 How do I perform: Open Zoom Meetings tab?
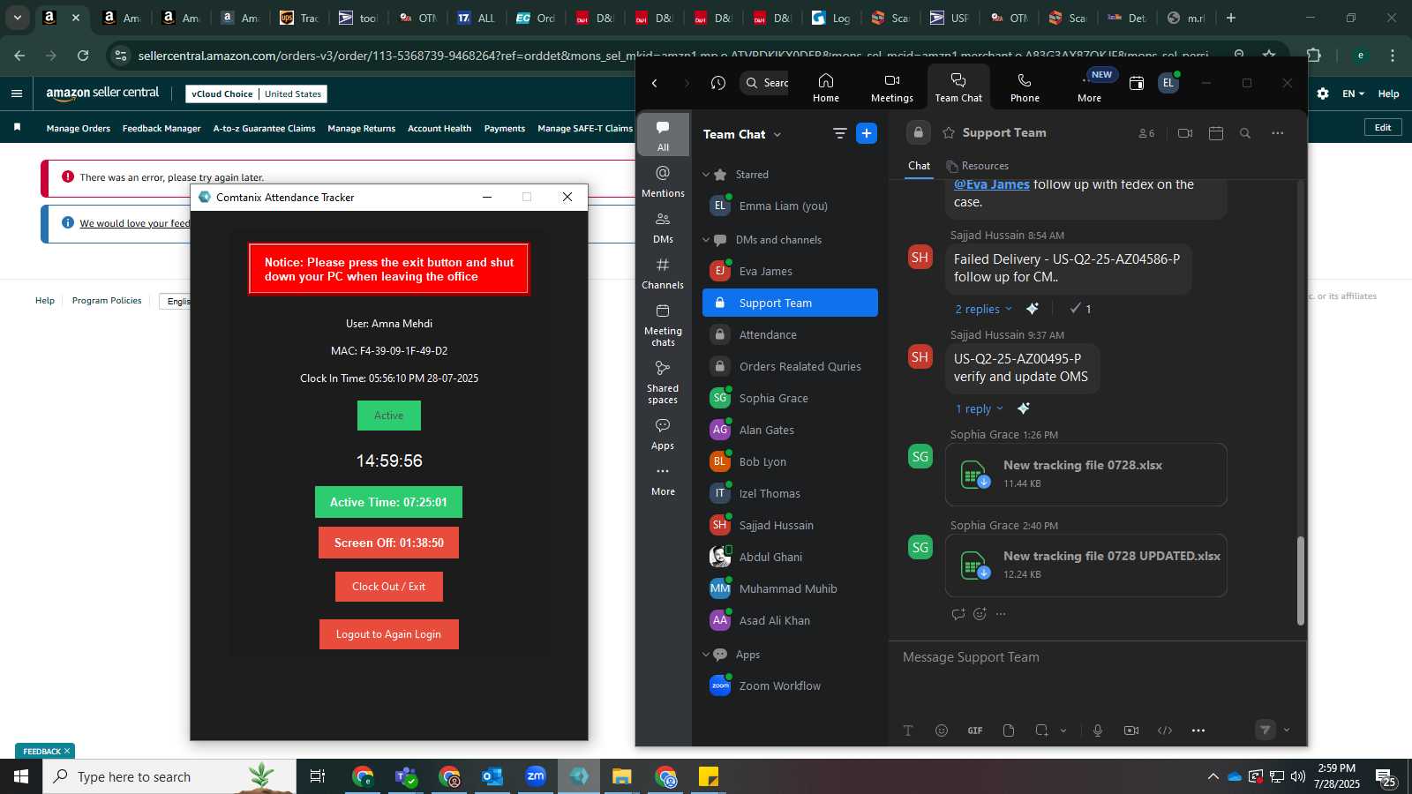click(891, 87)
